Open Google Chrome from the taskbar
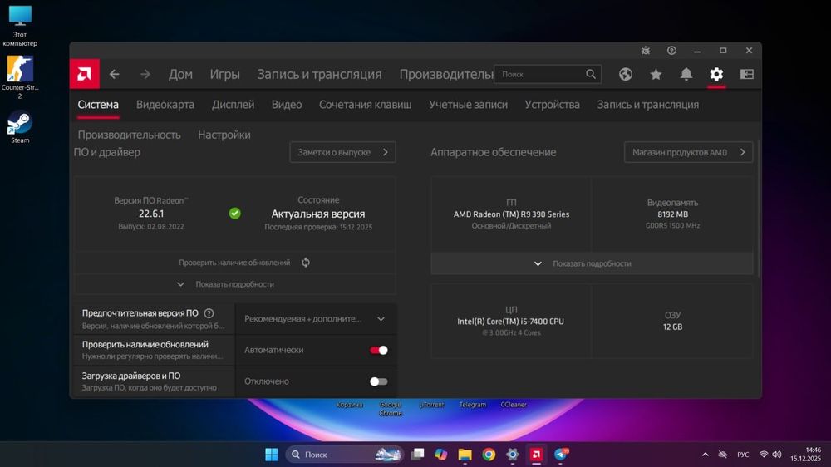The width and height of the screenshot is (831, 467). pyautogui.click(x=489, y=455)
